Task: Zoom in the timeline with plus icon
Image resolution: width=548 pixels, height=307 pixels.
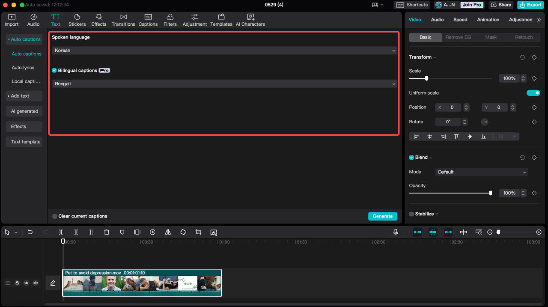Action: tap(539, 232)
